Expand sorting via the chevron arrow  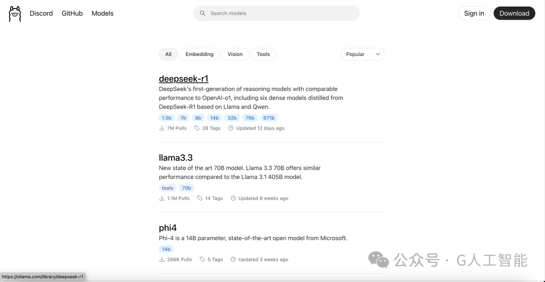click(x=378, y=54)
